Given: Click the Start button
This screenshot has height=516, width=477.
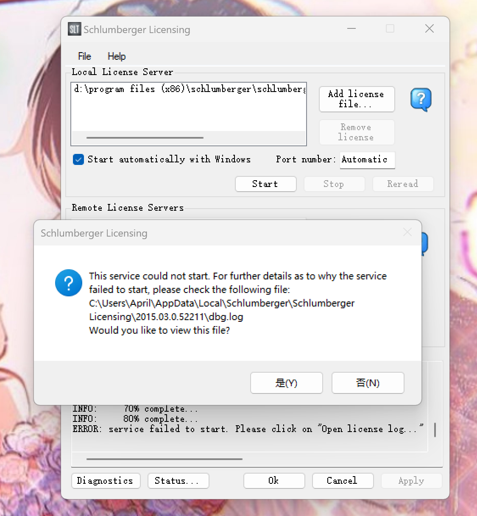Looking at the screenshot, I should pos(265,184).
